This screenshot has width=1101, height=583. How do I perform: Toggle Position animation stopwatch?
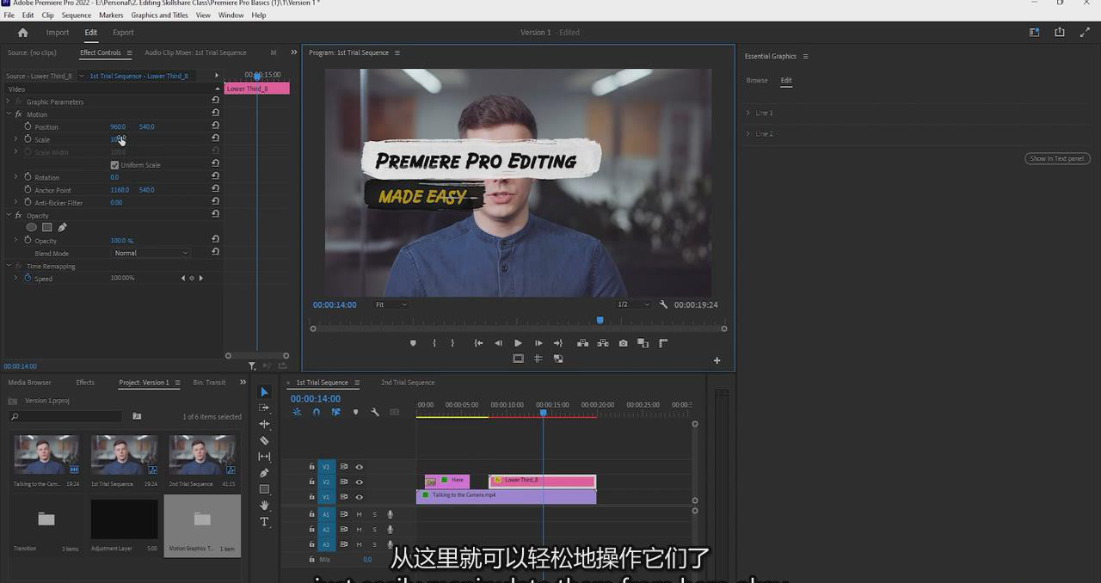tap(28, 126)
